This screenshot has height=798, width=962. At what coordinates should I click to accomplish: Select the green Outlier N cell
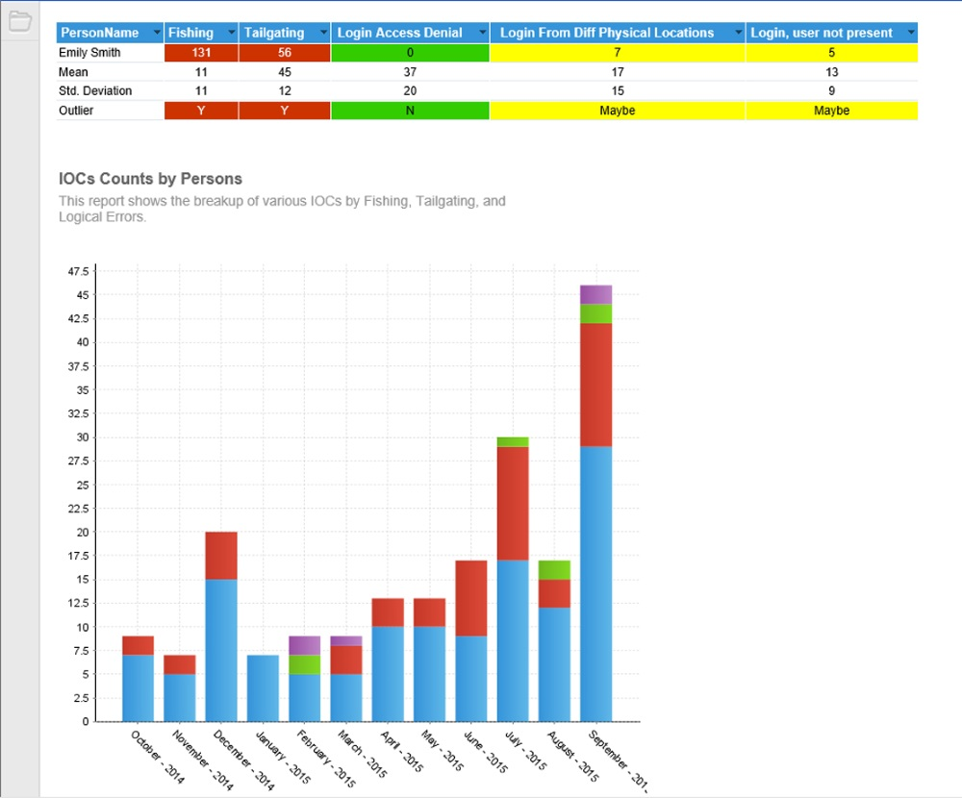[x=410, y=111]
